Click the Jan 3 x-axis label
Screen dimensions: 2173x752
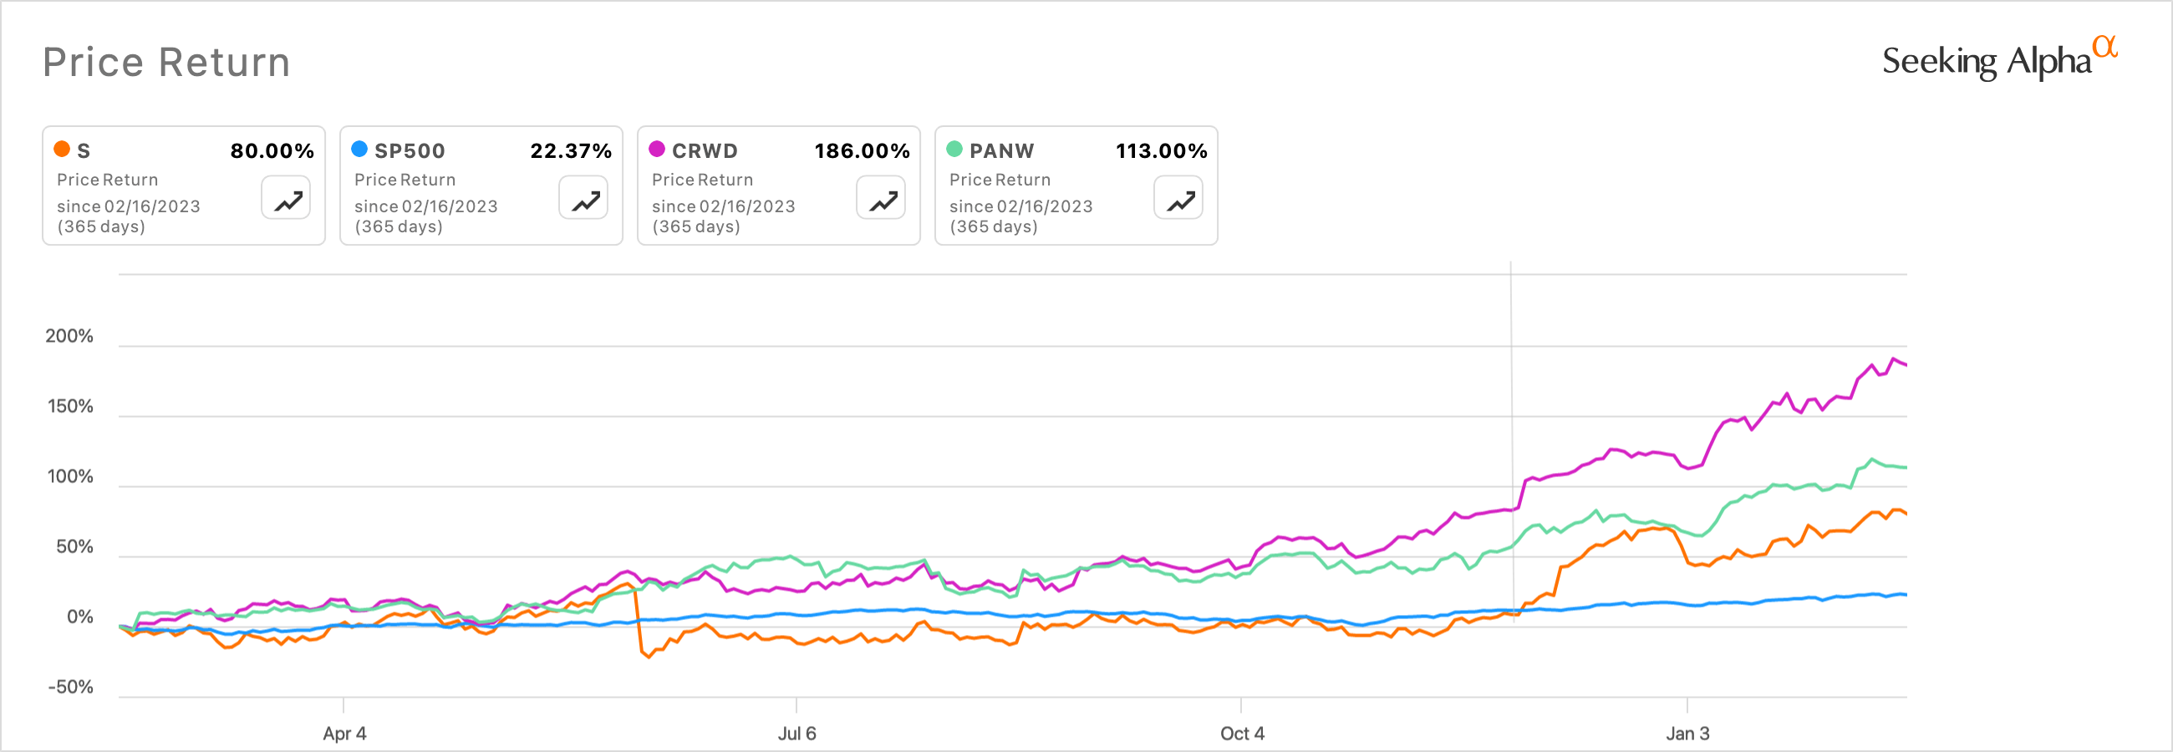(1687, 734)
